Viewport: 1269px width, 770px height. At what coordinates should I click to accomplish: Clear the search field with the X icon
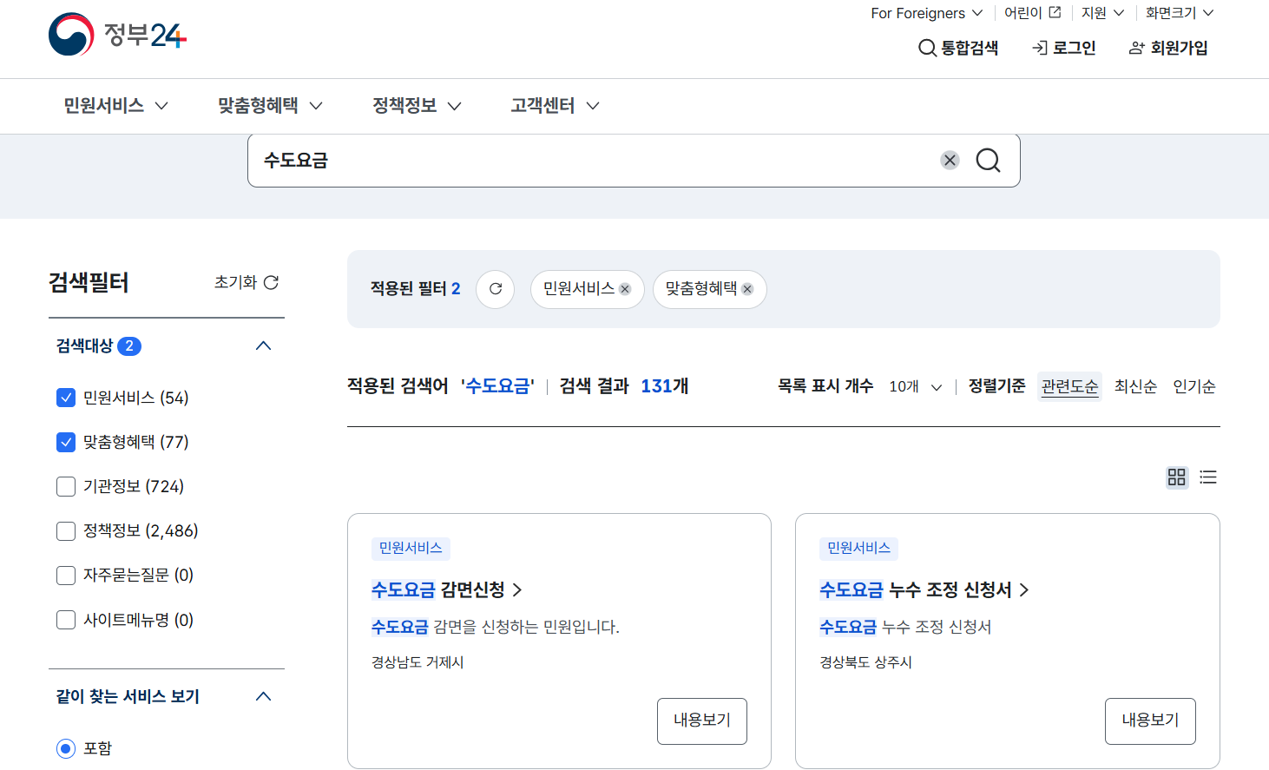[x=949, y=160]
